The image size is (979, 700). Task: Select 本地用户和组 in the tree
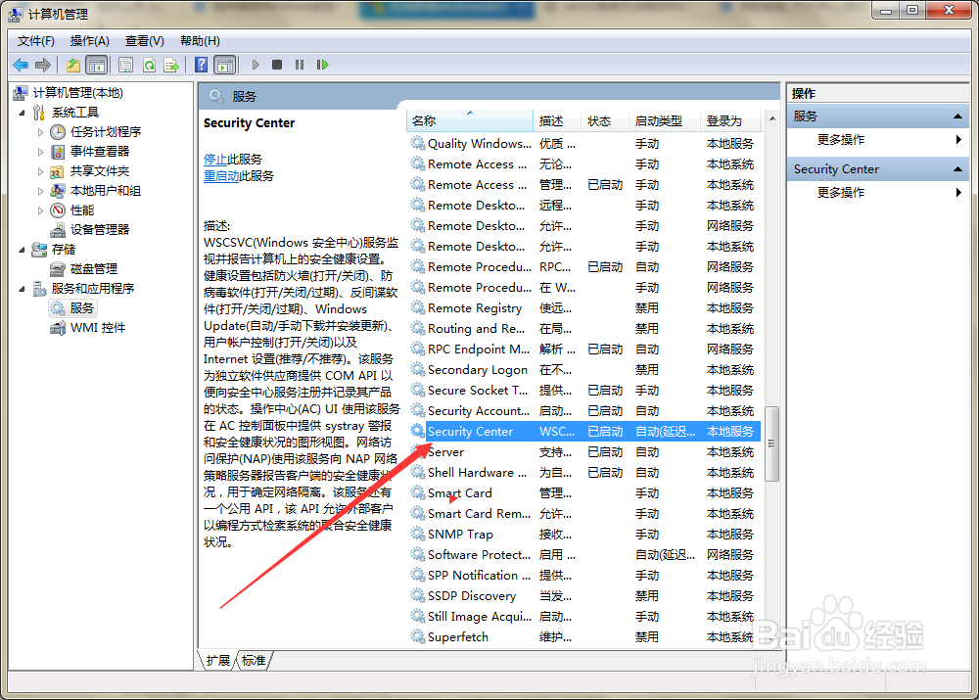(x=105, y=191)
